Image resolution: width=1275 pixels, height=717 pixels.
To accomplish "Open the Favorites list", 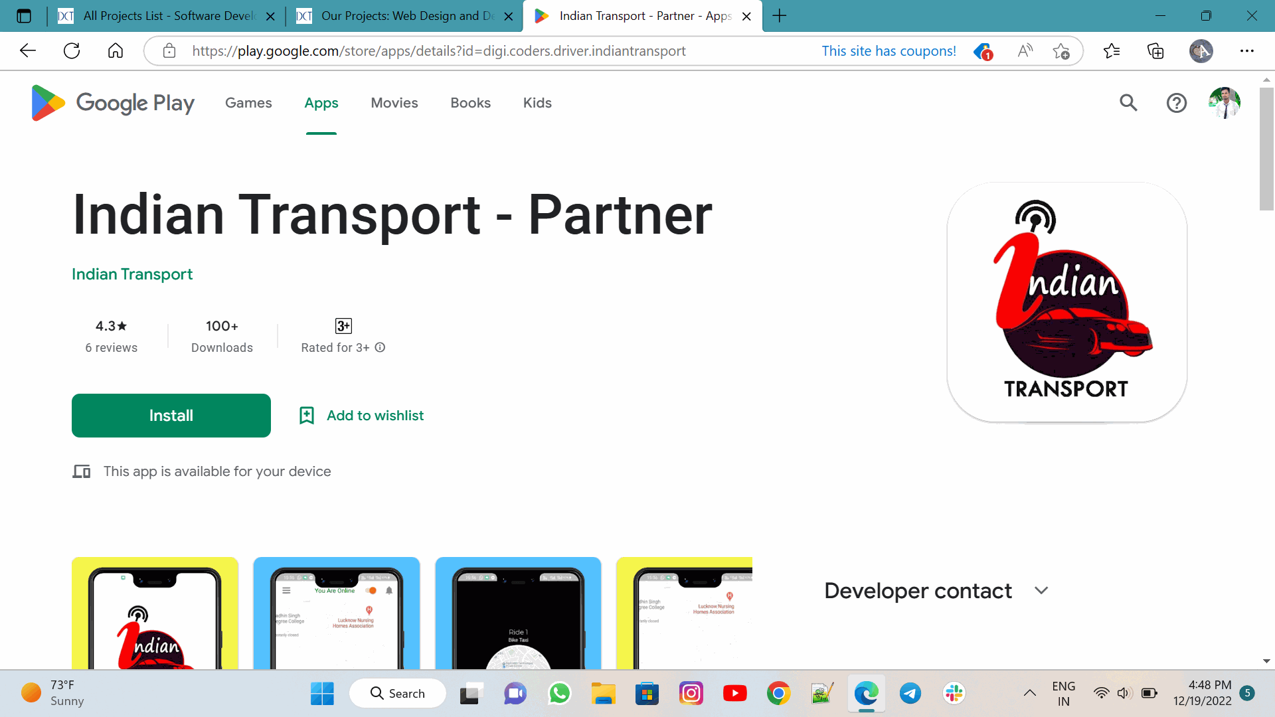I will tap(1111, 50).
